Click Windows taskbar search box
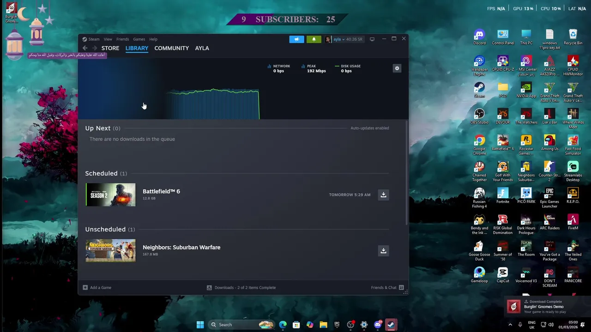Viewport: 591px width, 332px height. (241, 325)
